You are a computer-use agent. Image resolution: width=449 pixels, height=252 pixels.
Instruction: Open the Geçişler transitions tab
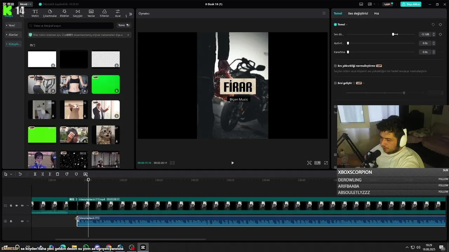click(x=78, y=13)
